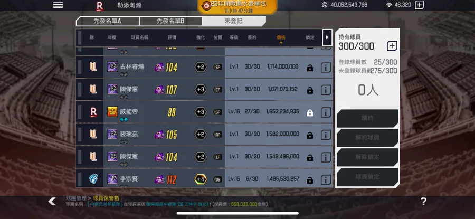This screenshot has height=219, width=475.
Task: Sort by the 價格 column header
Action: tap(281, 37)
